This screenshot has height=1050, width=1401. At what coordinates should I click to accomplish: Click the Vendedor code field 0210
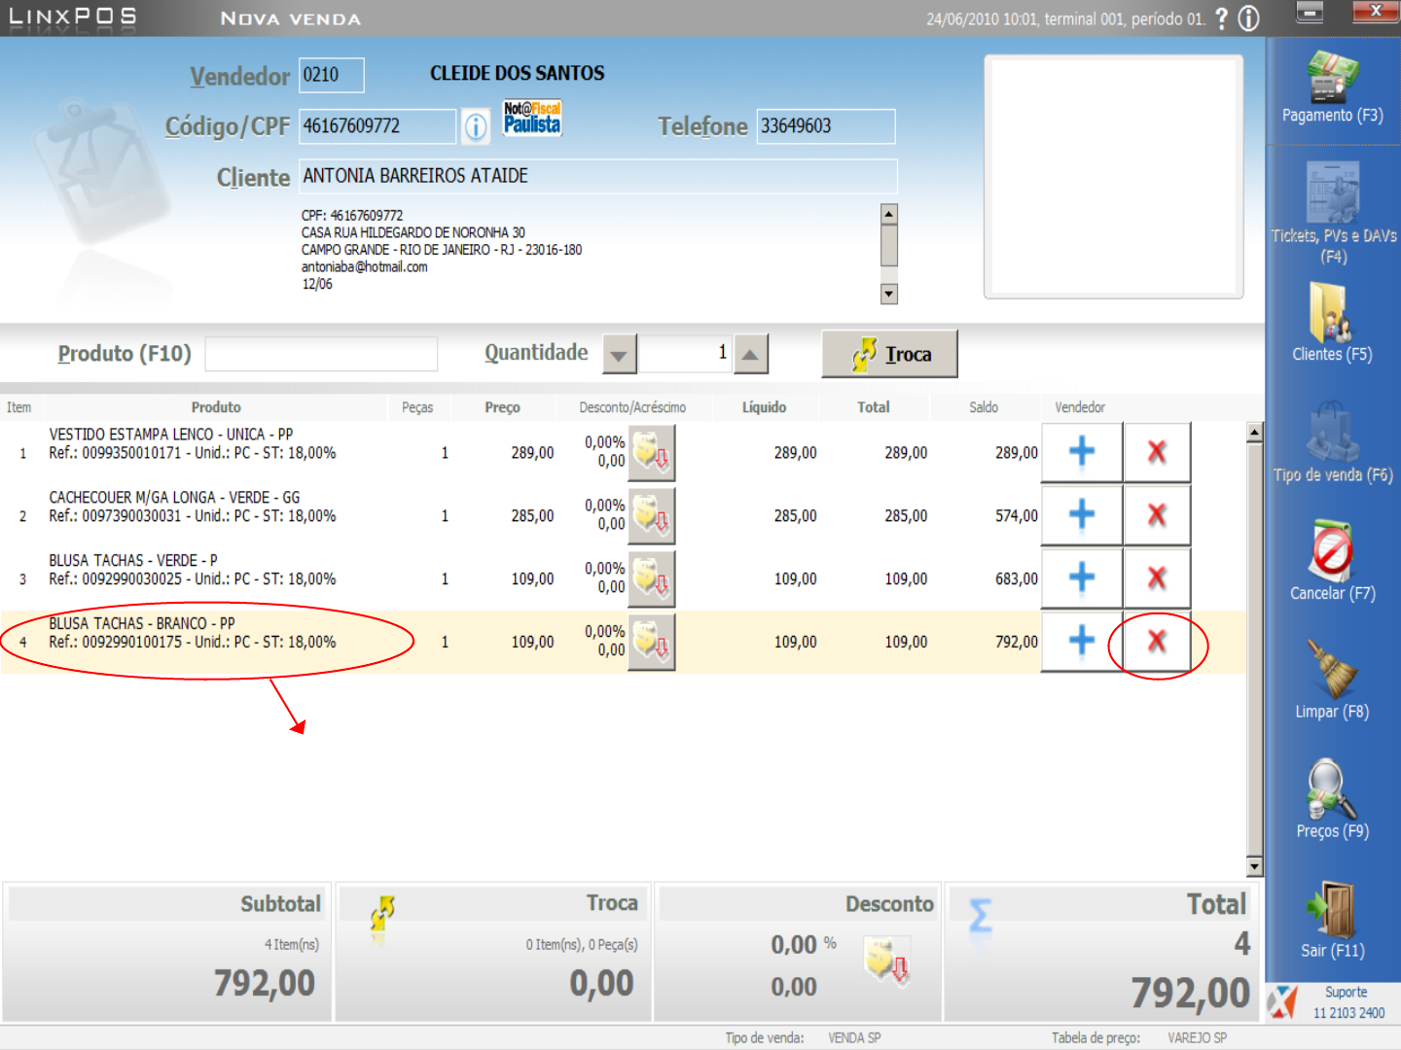[x=331, y=75]
